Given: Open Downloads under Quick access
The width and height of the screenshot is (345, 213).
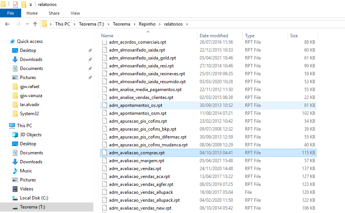Looking at the screenshot, I should [x=31, y=59].
